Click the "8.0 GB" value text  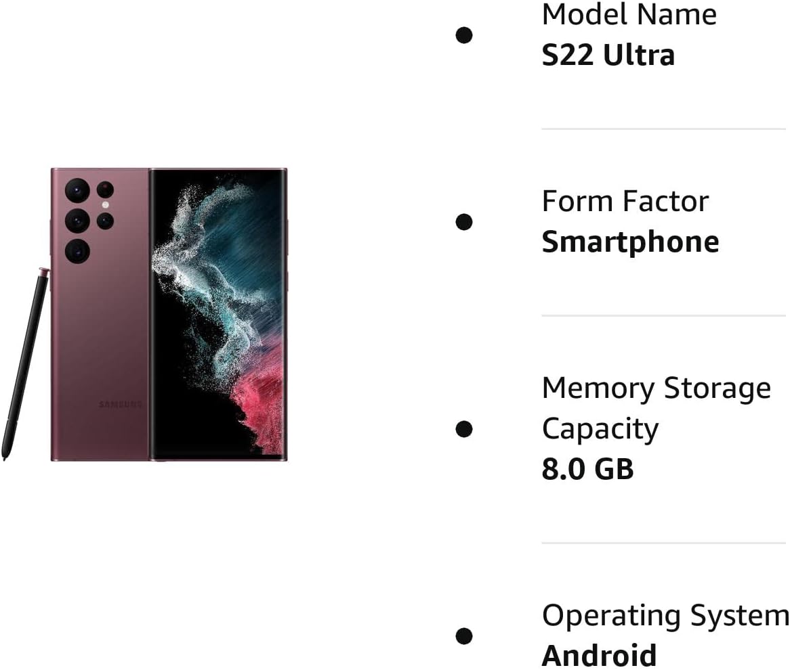(587, 469)
